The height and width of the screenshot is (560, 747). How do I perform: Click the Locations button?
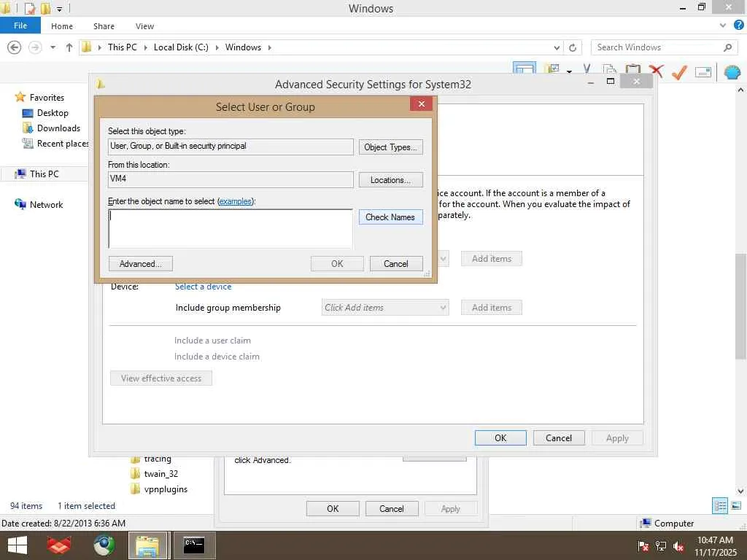391,180
